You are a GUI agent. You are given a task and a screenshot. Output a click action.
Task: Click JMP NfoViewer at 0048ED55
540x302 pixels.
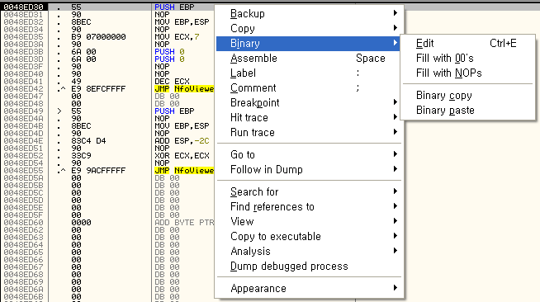tap(184, 171)
